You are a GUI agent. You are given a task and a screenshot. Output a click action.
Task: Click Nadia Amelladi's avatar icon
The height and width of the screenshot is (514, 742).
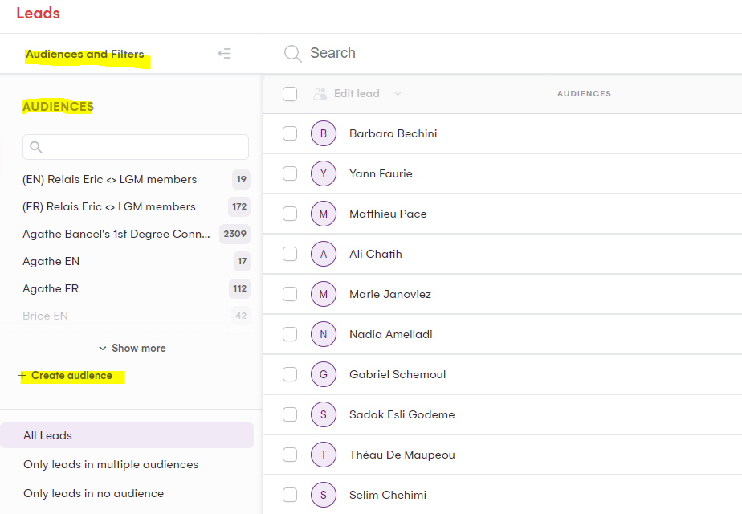tap(323, 334)
